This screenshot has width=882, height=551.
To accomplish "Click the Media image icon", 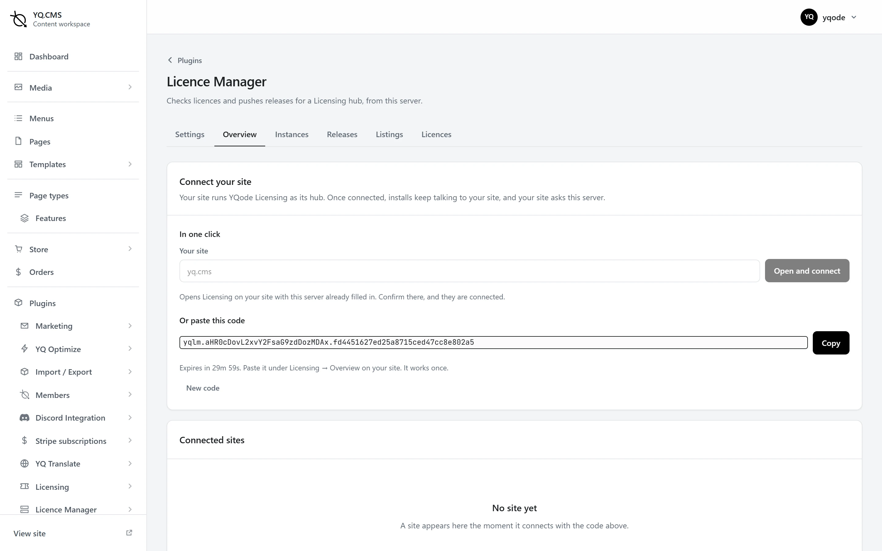I will tap(18, 88).
